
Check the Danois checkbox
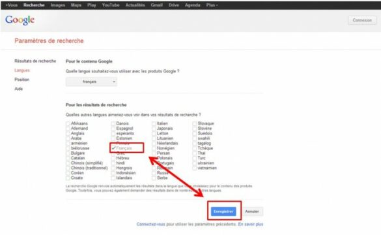[113, 124]
